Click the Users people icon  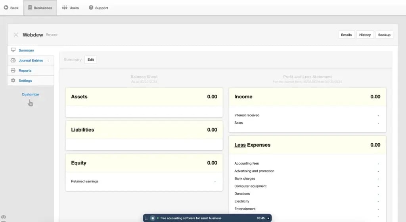65,8
